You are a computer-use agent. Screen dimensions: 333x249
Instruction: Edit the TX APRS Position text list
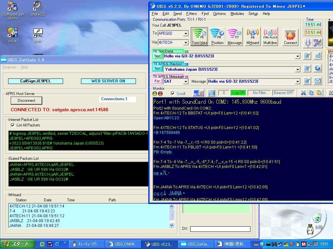click(x=307, y=68)
